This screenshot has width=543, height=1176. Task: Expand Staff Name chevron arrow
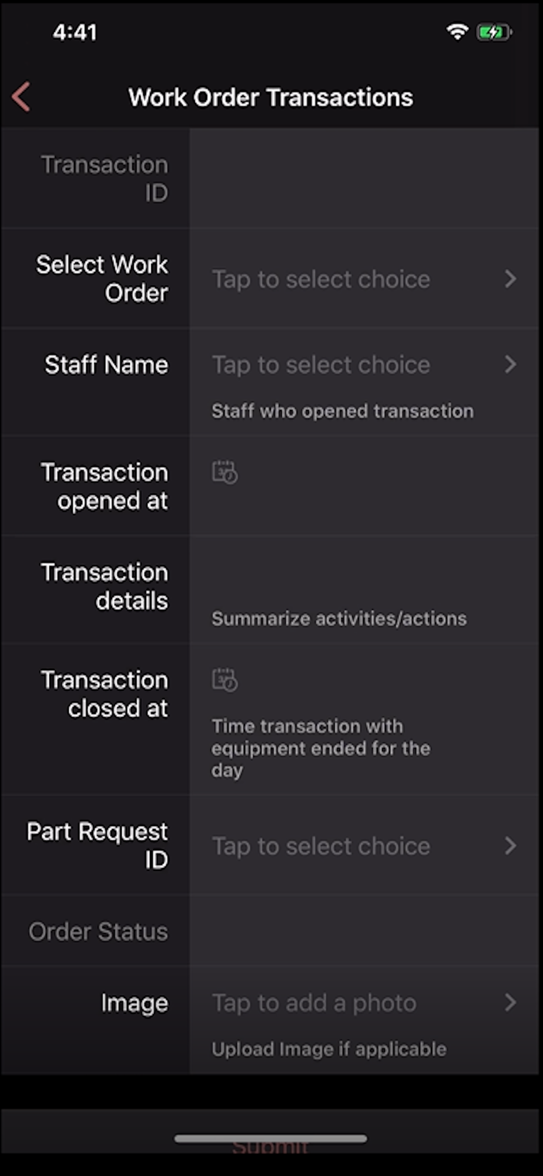(510, 365)
